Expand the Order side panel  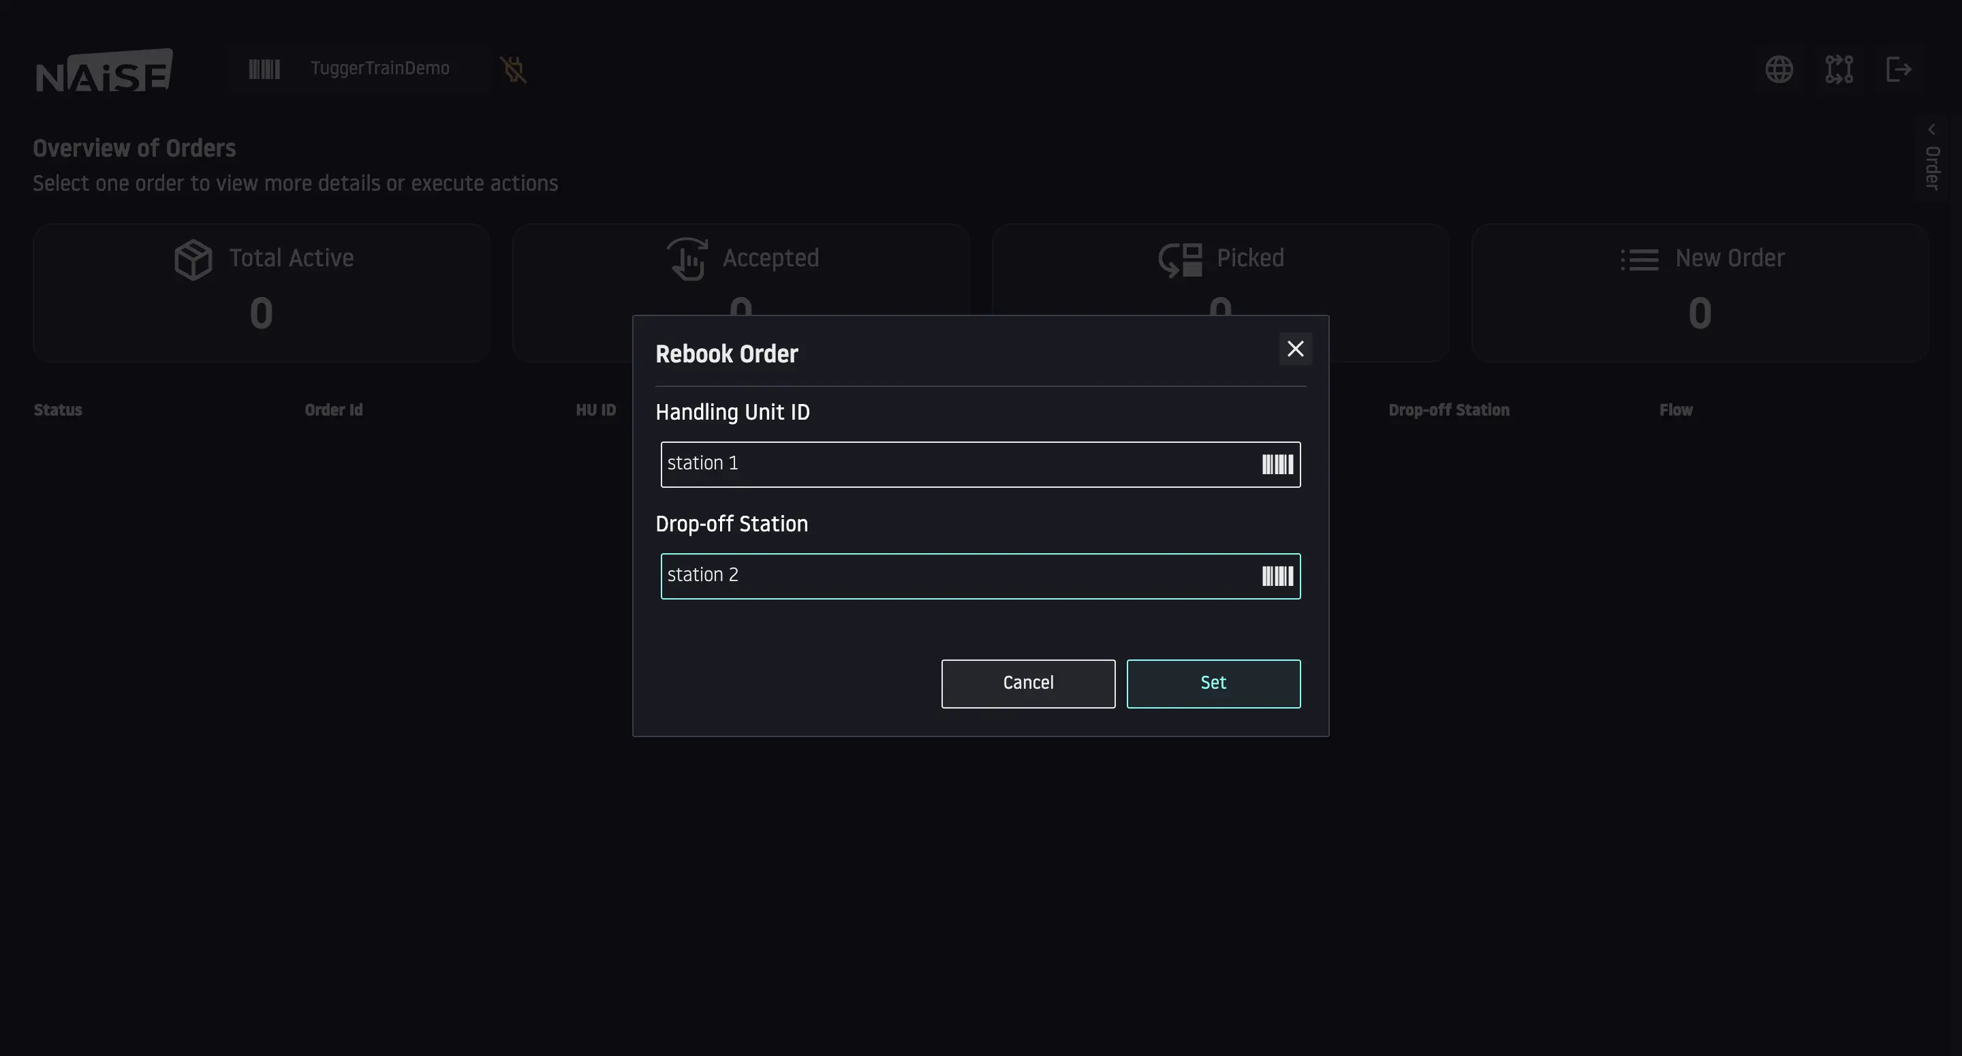tap(1931, 157)
